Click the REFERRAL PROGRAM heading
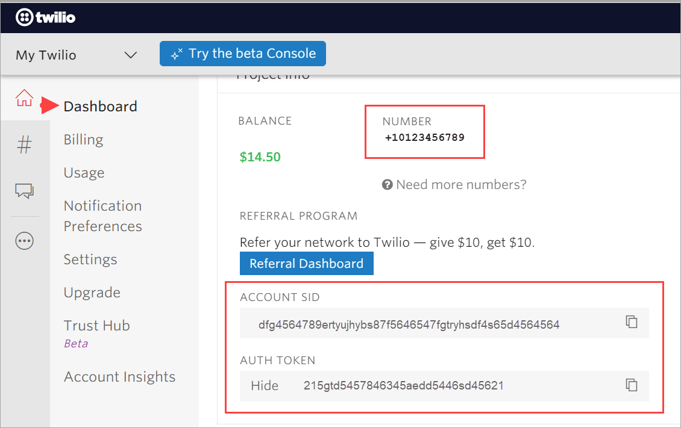The image size is (681, 428). 299,216
